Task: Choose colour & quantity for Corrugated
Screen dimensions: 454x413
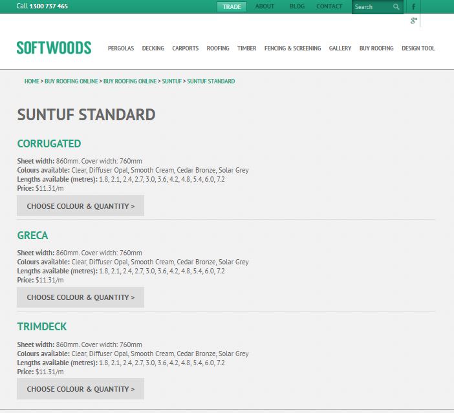Action: (x=80, y=206)
